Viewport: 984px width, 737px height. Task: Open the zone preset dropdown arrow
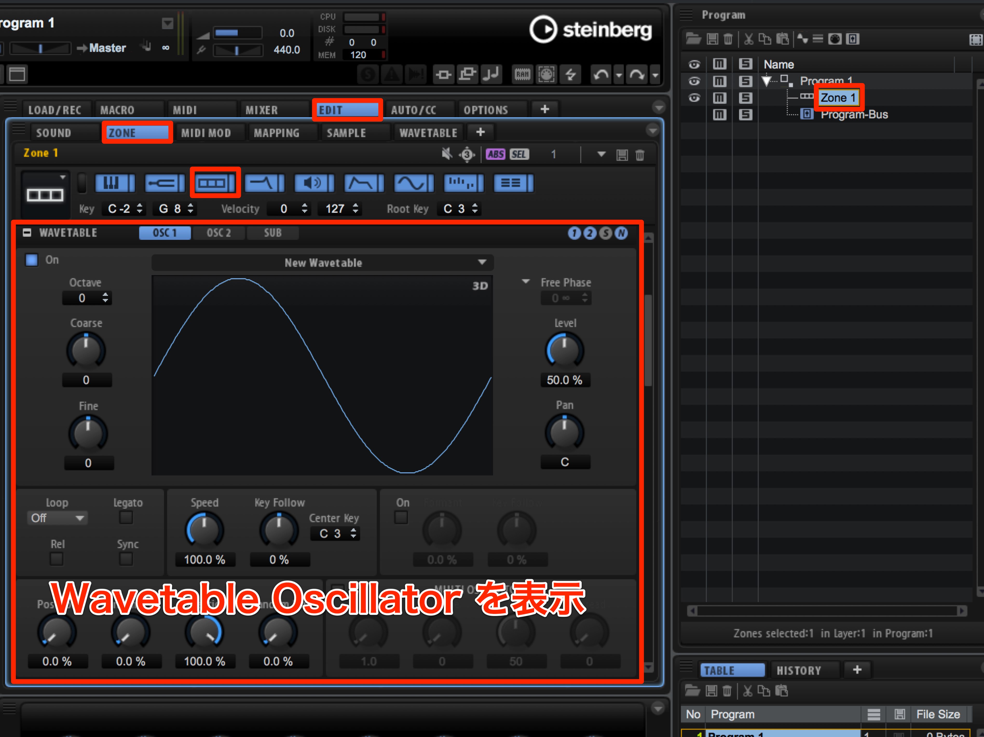pos(602,154)
